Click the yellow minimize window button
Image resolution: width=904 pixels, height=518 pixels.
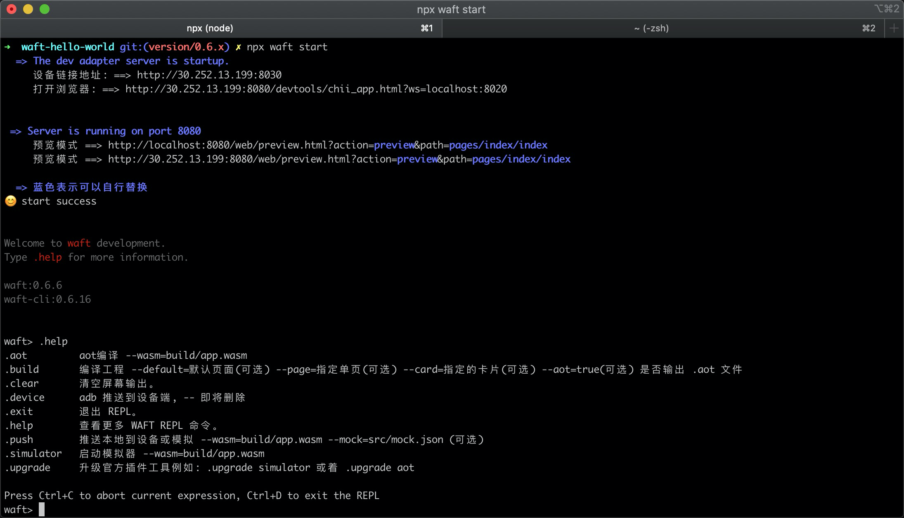point(28,9)
